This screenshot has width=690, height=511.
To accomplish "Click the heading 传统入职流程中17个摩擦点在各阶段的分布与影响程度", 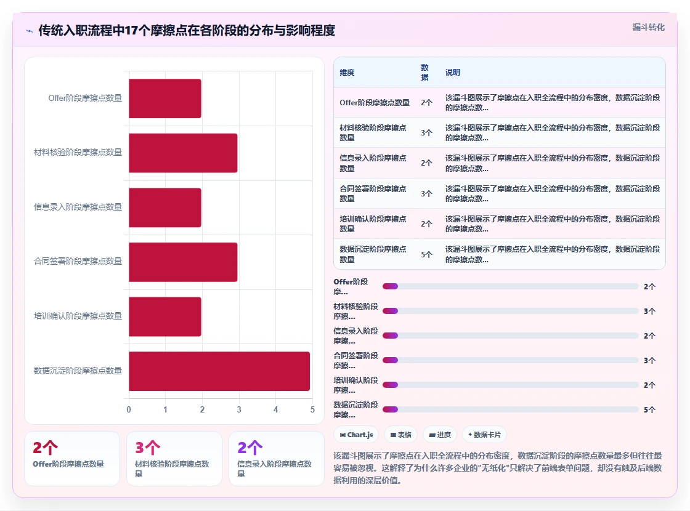I will click(x=187, y=30).
